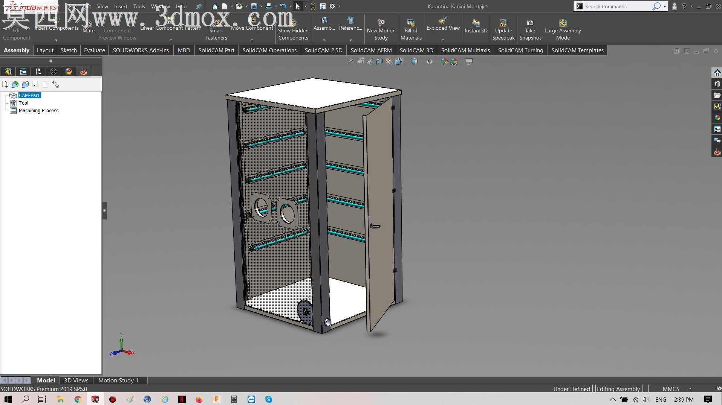Switch to ConfigurationManager tab icon

pyautogui.click(x=38, y=72)
